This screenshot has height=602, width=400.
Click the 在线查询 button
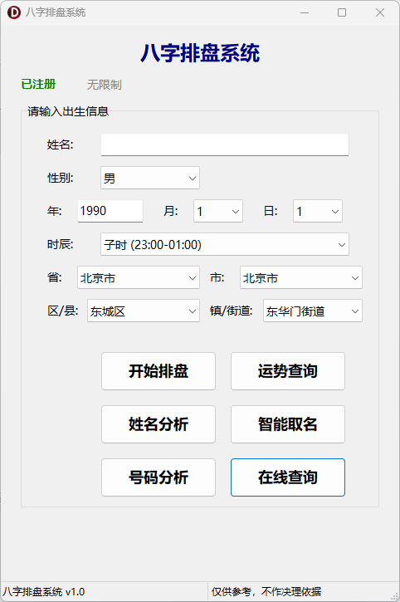click(288, 477)
